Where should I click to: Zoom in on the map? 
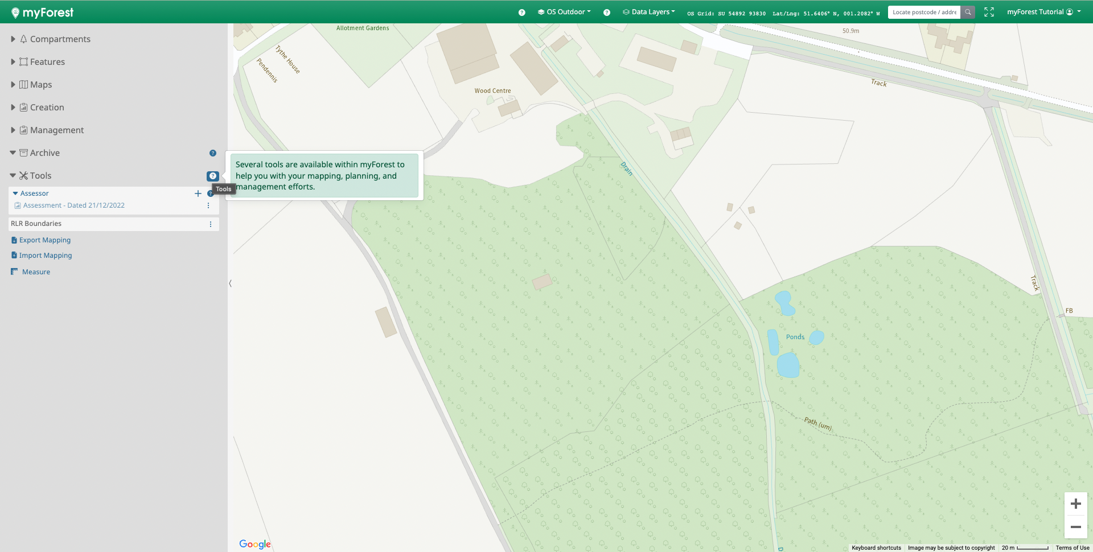(1075, 504)
